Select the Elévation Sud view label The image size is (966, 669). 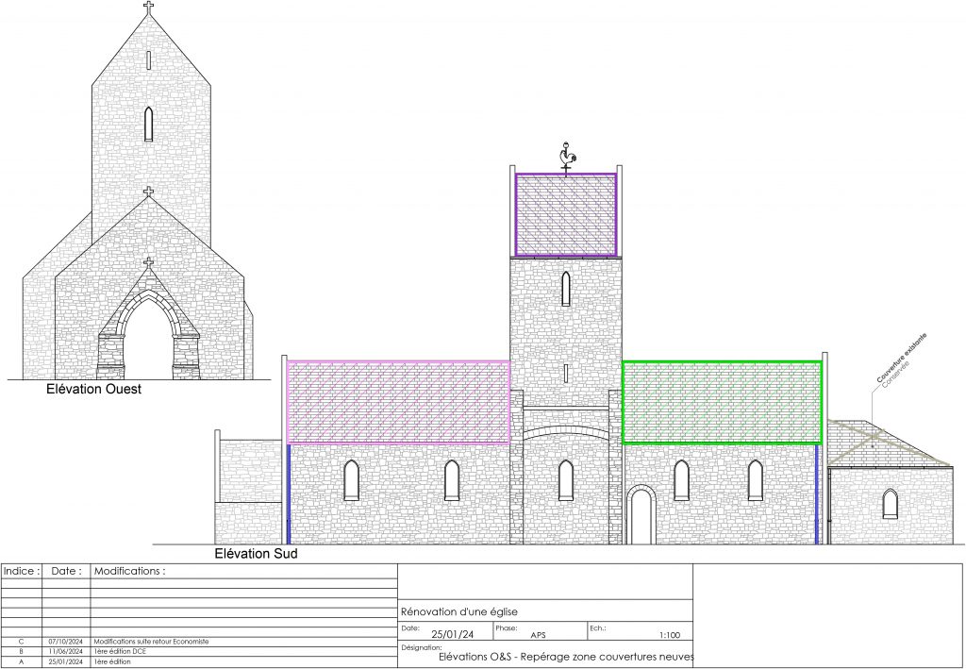tap(255, 555)
